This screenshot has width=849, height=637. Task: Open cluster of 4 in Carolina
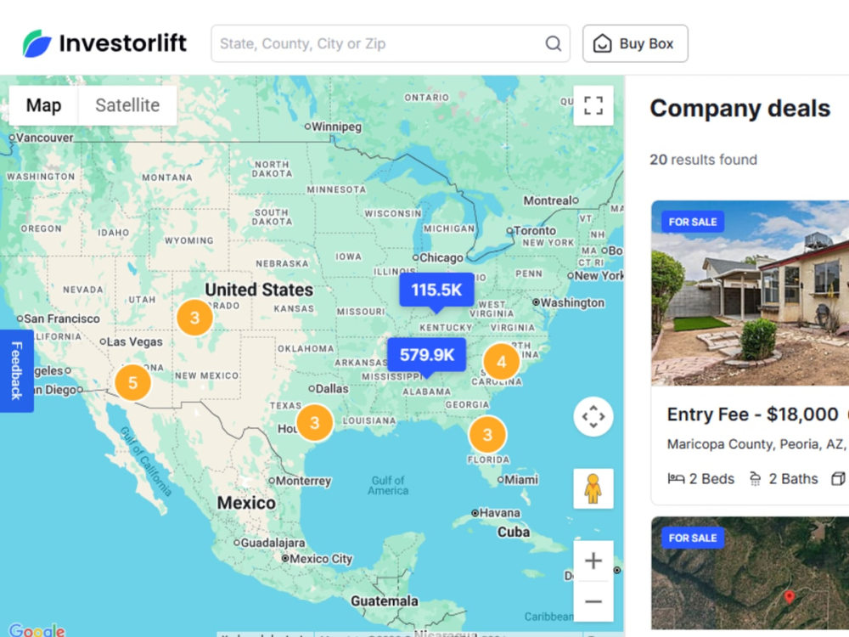(502, 362)
